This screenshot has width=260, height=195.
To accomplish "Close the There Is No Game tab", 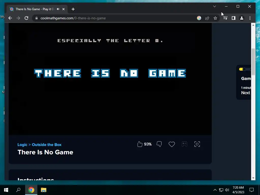I will point(63,9).
